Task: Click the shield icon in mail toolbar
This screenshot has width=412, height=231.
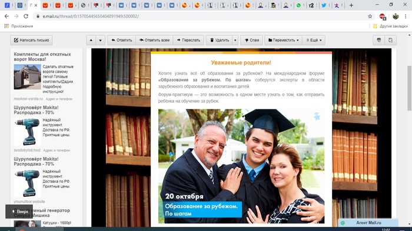Action: tap(378, 40)
